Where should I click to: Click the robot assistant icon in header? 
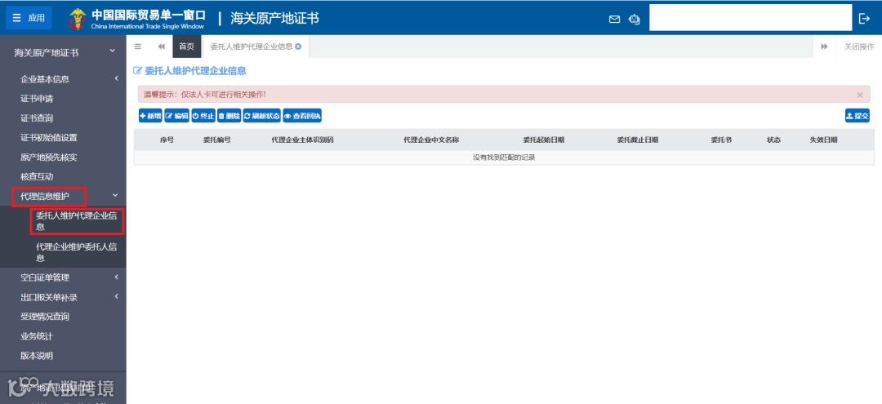coord(634,19)
